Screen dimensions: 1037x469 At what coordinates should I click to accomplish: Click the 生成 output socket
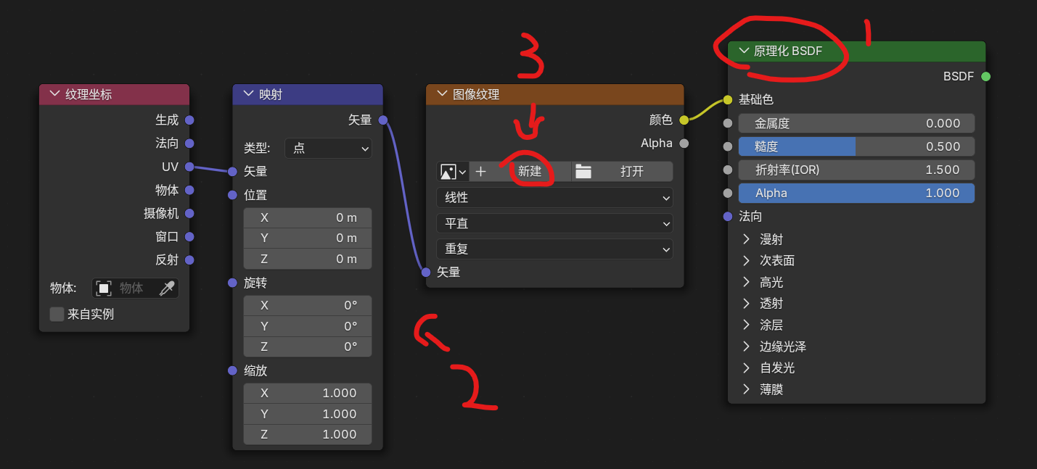pos(189,120)
